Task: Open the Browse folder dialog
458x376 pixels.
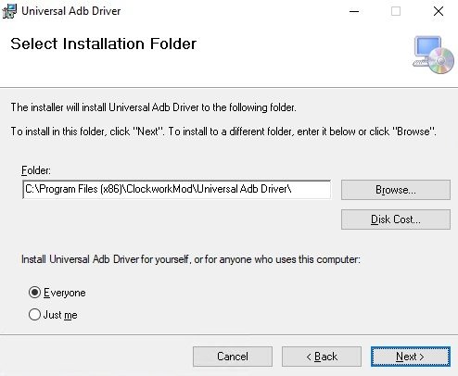Action: click(x=396, y=190)
